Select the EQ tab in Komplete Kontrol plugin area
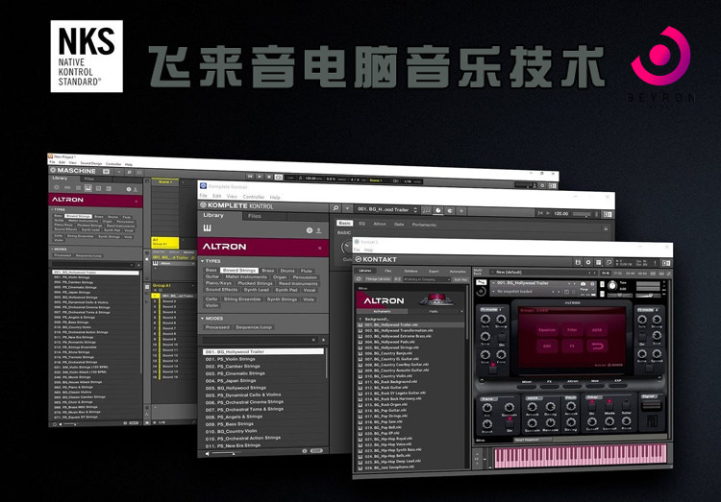The width and height of the screenshot is (721, 502). 361,224
